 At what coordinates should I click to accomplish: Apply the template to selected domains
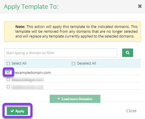point(17,111)
